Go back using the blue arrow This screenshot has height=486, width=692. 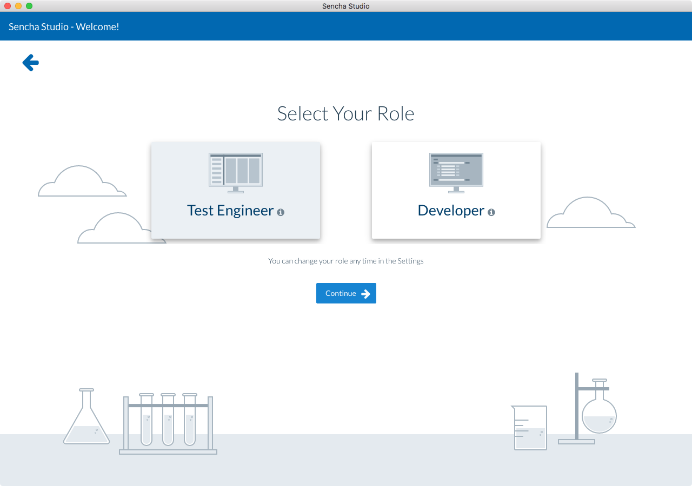click(x=31, y=63)
